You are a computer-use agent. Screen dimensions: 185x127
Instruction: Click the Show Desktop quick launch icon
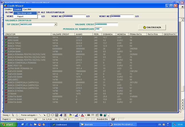click(23, 124)
